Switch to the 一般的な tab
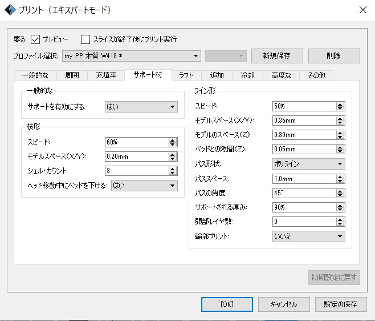The width and height of the screenshot is (375, 321). point(35,75)
